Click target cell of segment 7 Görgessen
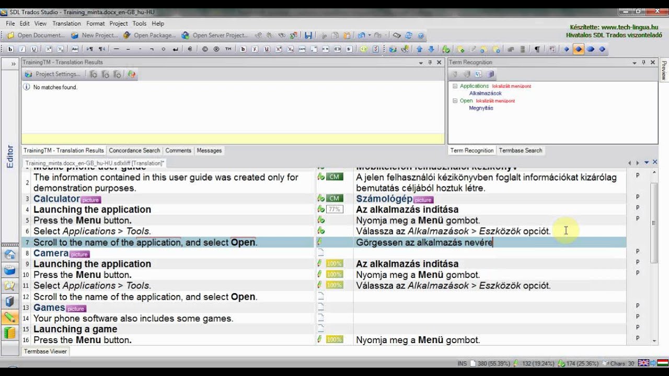 coord(490,242)
